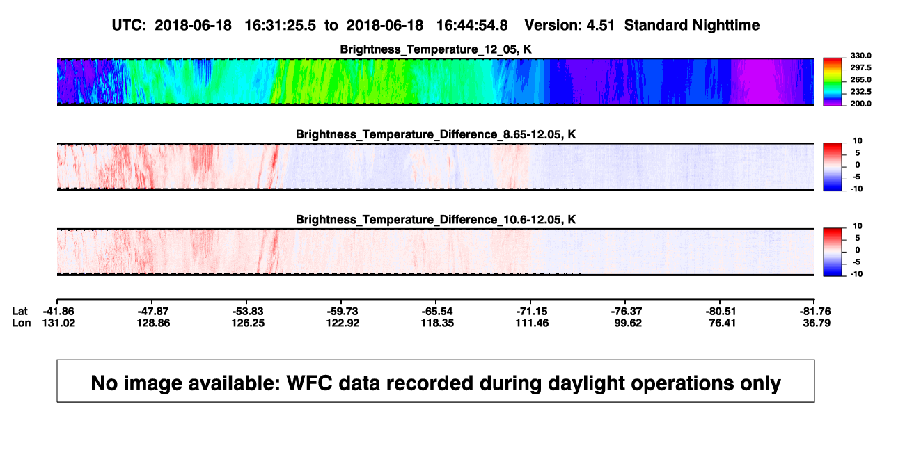Click the 10.6-12.05 difference image strip
905x464 pixels.
point(435,252)
